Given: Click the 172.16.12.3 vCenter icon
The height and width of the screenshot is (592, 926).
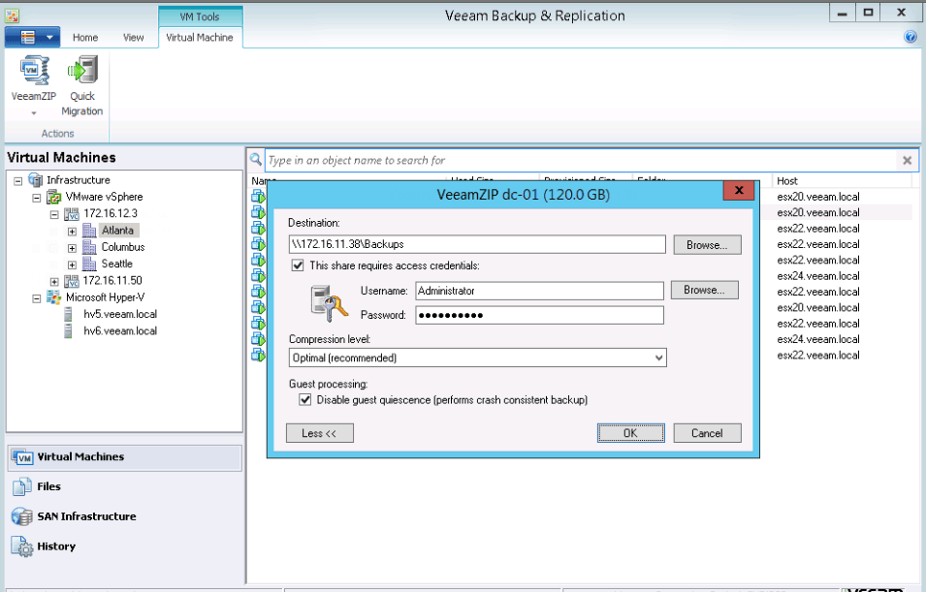Looking at the screenshot, I should [72, 214].
